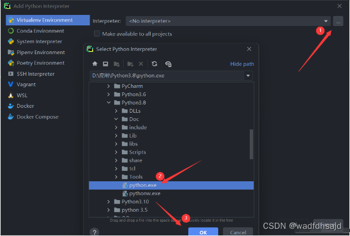350x236 pixels.
Task: Expand the DLLs folder
Action: click(x=116, y=111)
